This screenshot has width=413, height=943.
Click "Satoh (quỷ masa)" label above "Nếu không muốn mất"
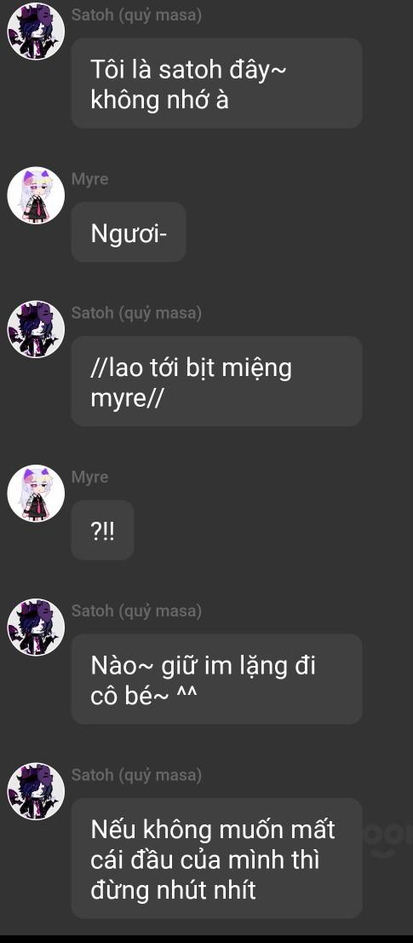pos(136,775)
